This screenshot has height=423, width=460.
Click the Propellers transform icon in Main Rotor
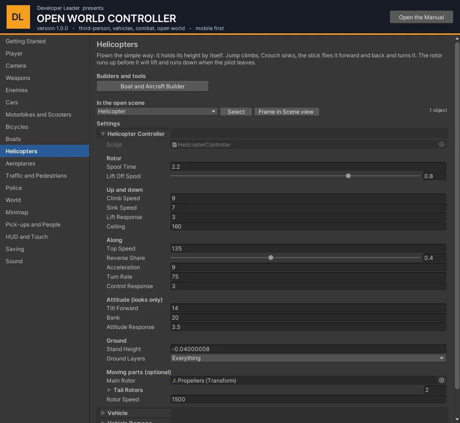click(175, 380)
